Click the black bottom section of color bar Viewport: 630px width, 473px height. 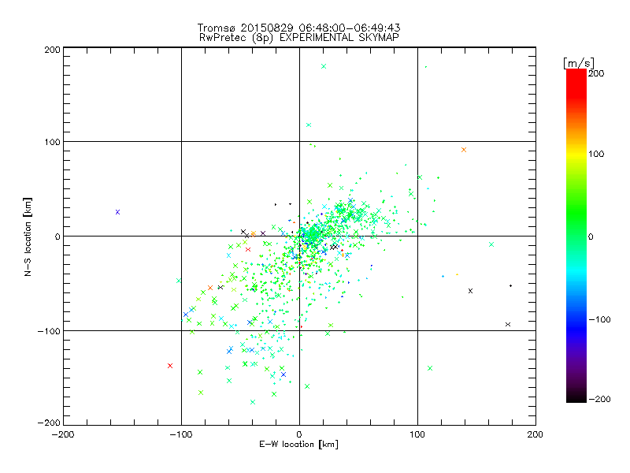point(576,397)
